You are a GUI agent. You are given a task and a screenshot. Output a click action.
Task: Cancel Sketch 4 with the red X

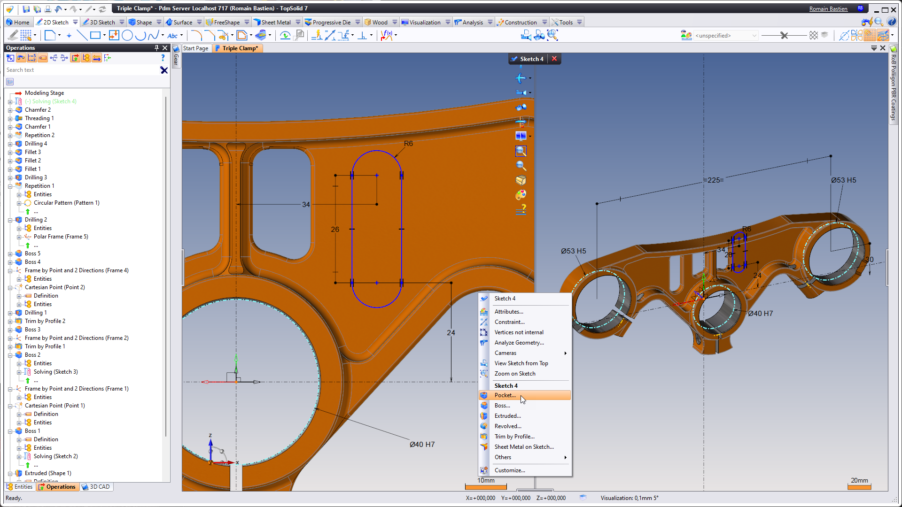pos(554,59)
